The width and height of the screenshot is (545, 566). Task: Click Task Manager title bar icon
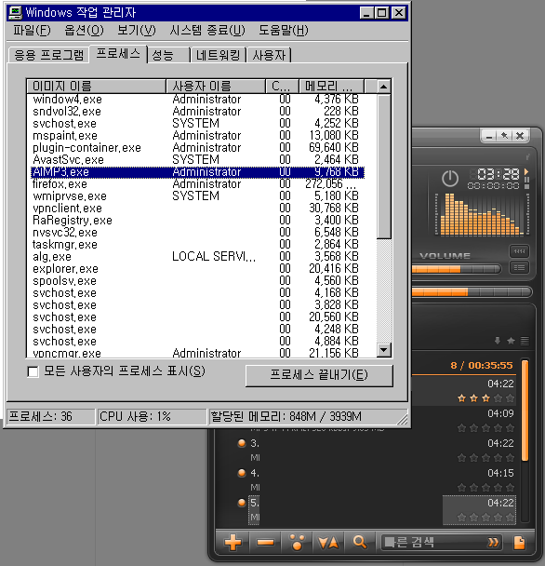(x=16, y=13)
